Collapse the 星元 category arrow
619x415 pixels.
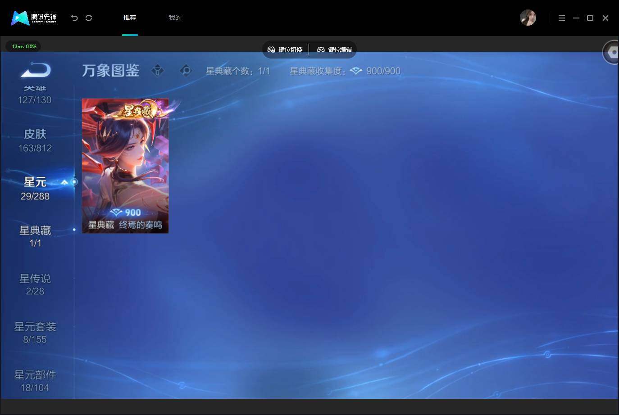point(64,182)
